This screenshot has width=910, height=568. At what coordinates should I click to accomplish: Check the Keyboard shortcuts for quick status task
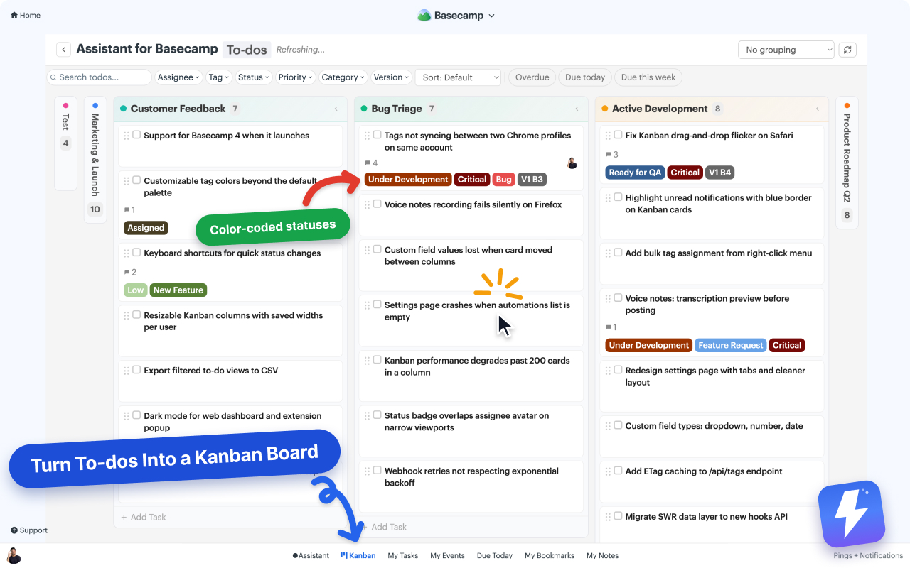click(x=136, y=253)
